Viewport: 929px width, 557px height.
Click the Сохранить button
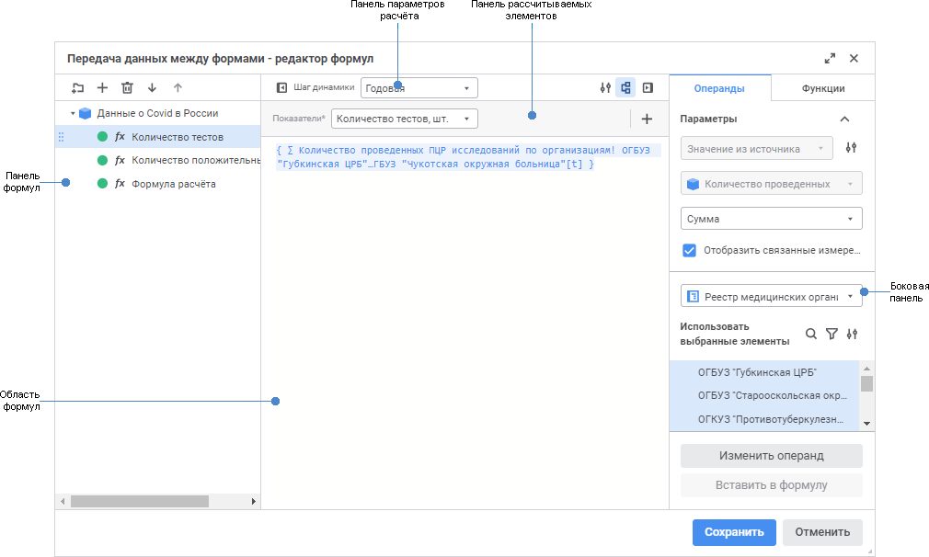[x=734, y=532]
